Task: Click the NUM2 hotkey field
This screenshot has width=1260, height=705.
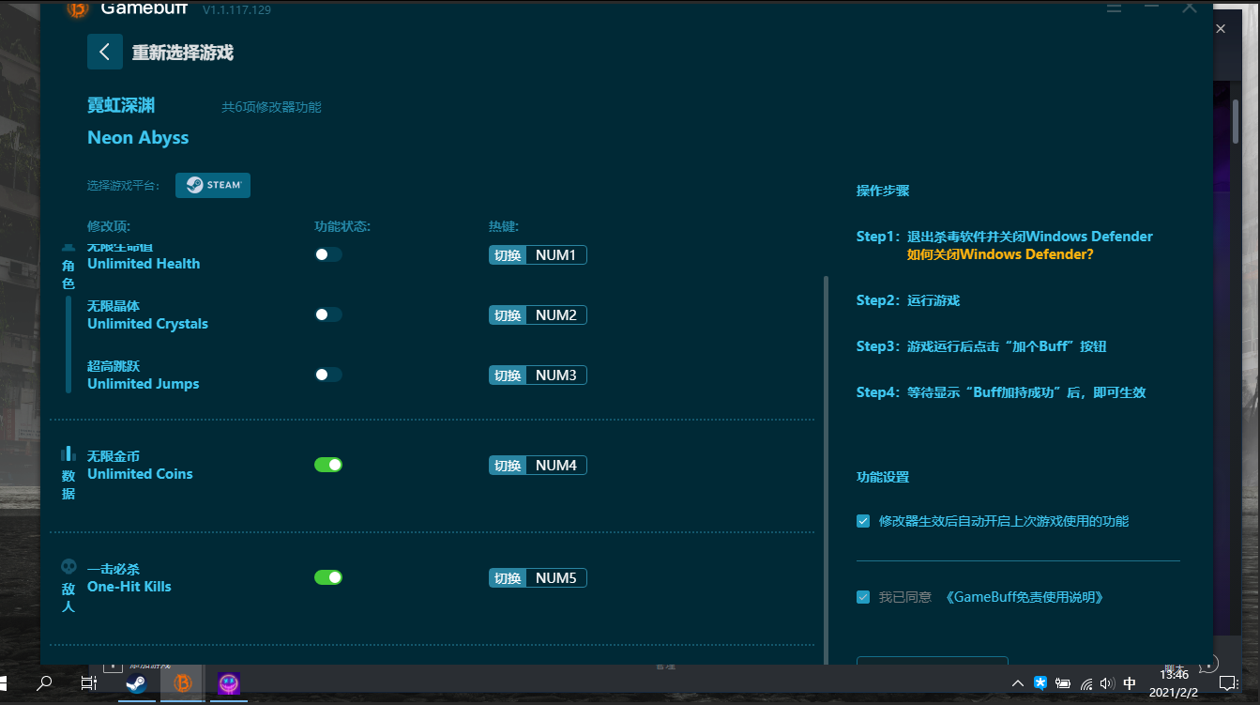Action: pos(556,315)
